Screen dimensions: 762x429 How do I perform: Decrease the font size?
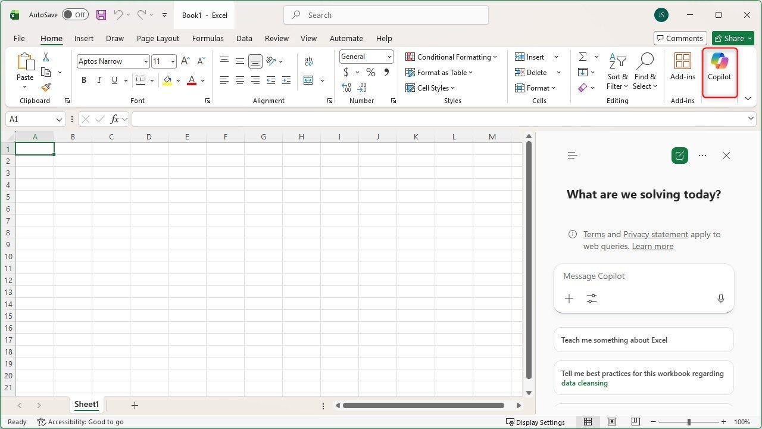pyautogui.click(x=201, y=61)
